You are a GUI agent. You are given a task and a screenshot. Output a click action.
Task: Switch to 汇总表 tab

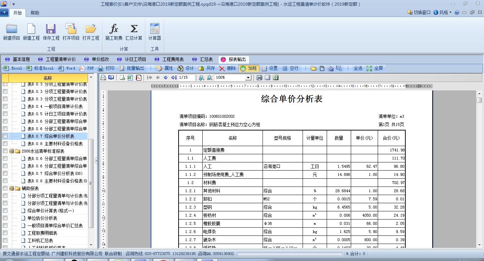click(x=203, y=59)
